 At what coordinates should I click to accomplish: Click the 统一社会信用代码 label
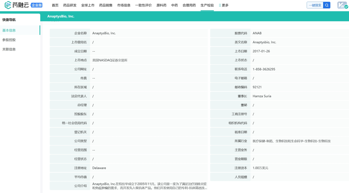[x=74, y=123]
